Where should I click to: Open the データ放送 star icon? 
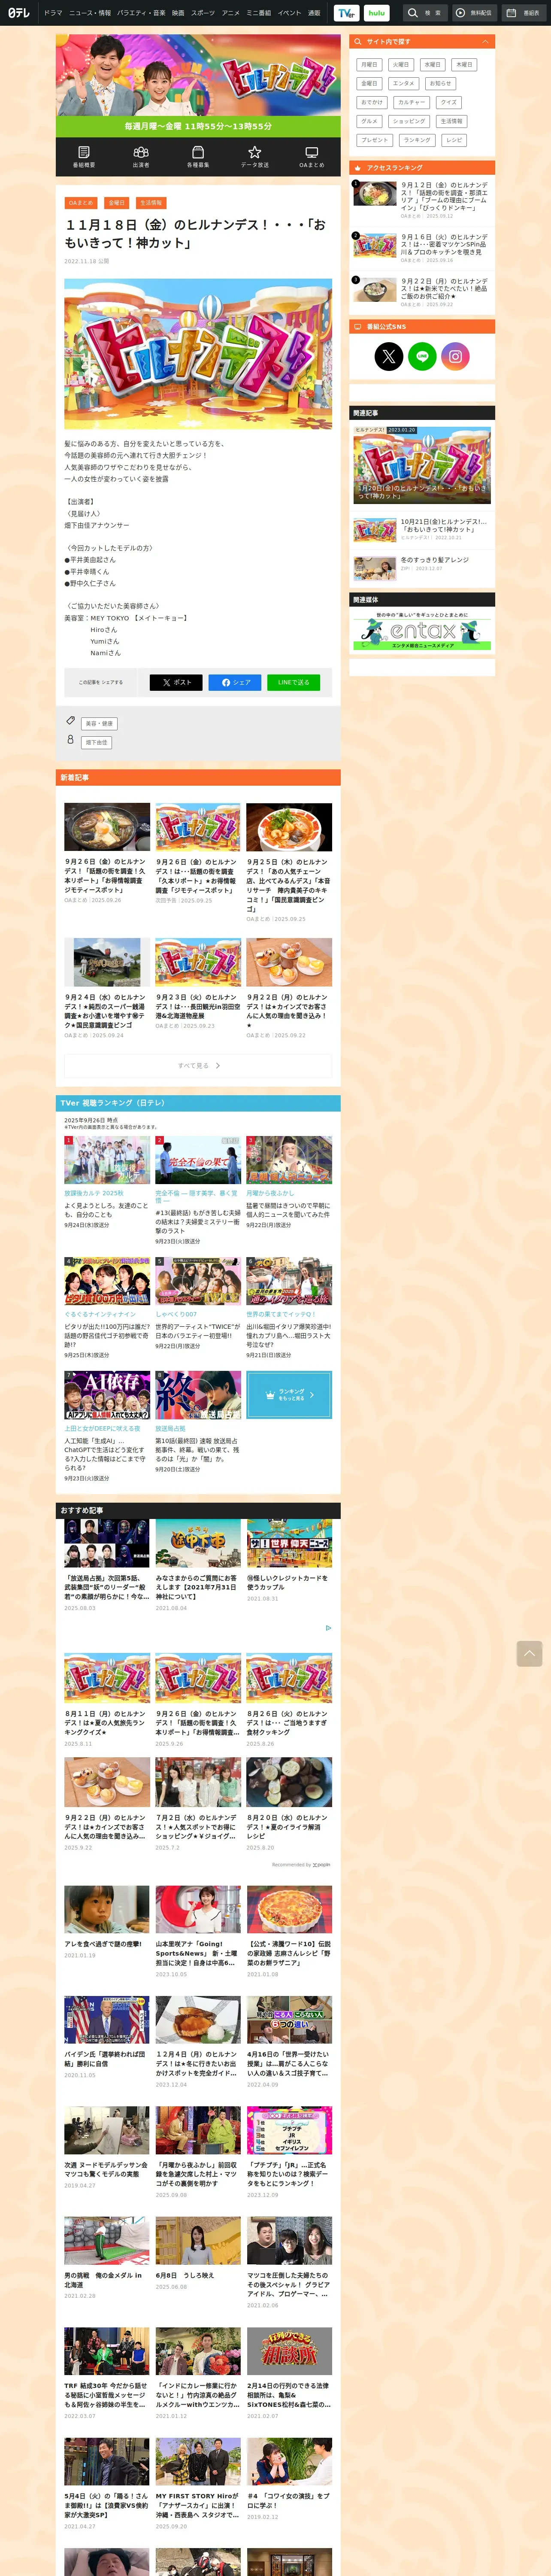coord(255,157)
